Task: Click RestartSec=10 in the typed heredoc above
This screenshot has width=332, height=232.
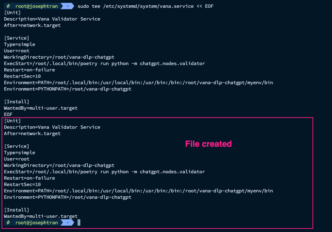Action: (x=22, y=76)
